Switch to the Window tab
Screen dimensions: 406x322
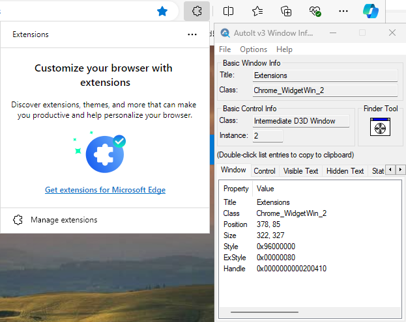(233, 170)
